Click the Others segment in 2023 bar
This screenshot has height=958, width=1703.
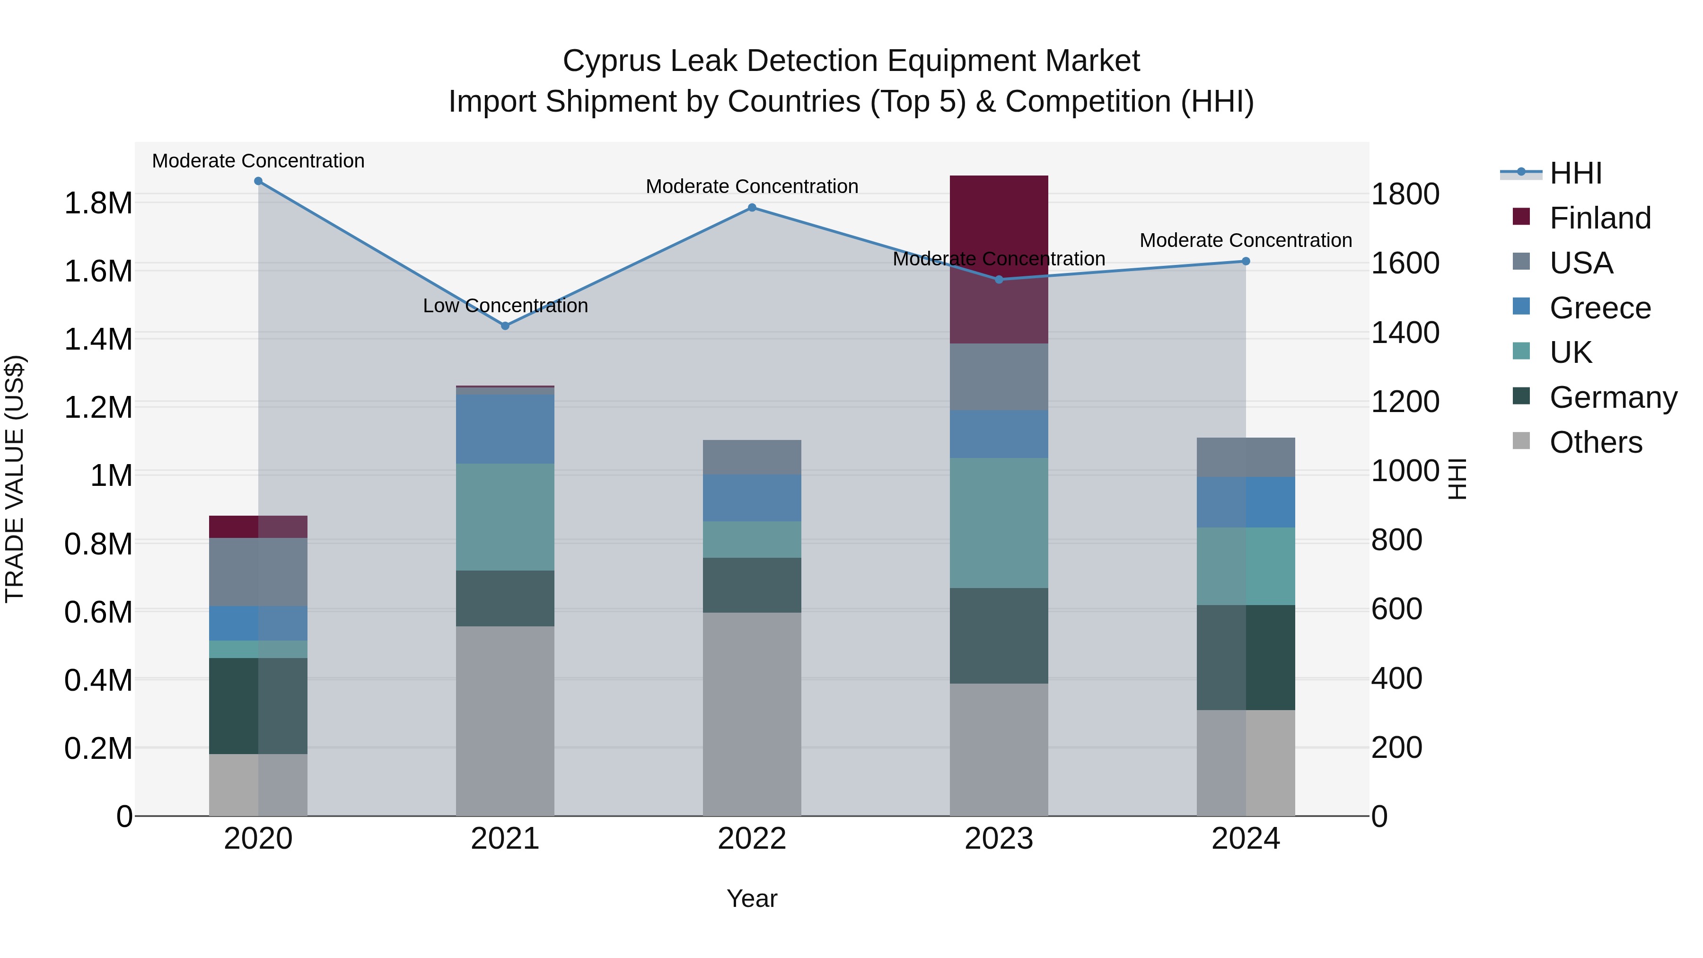(x=999, y=750)
